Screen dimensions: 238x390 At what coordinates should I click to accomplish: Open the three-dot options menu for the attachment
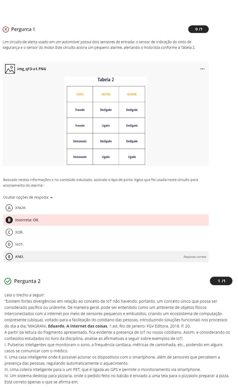[203, 69]
